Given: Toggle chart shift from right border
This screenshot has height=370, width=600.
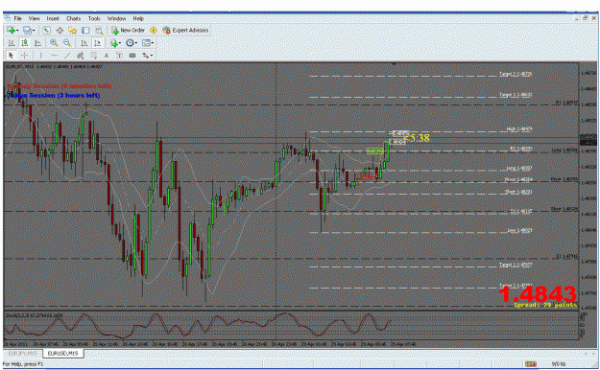Looking at the screenshot, I should tap(97, 43).
